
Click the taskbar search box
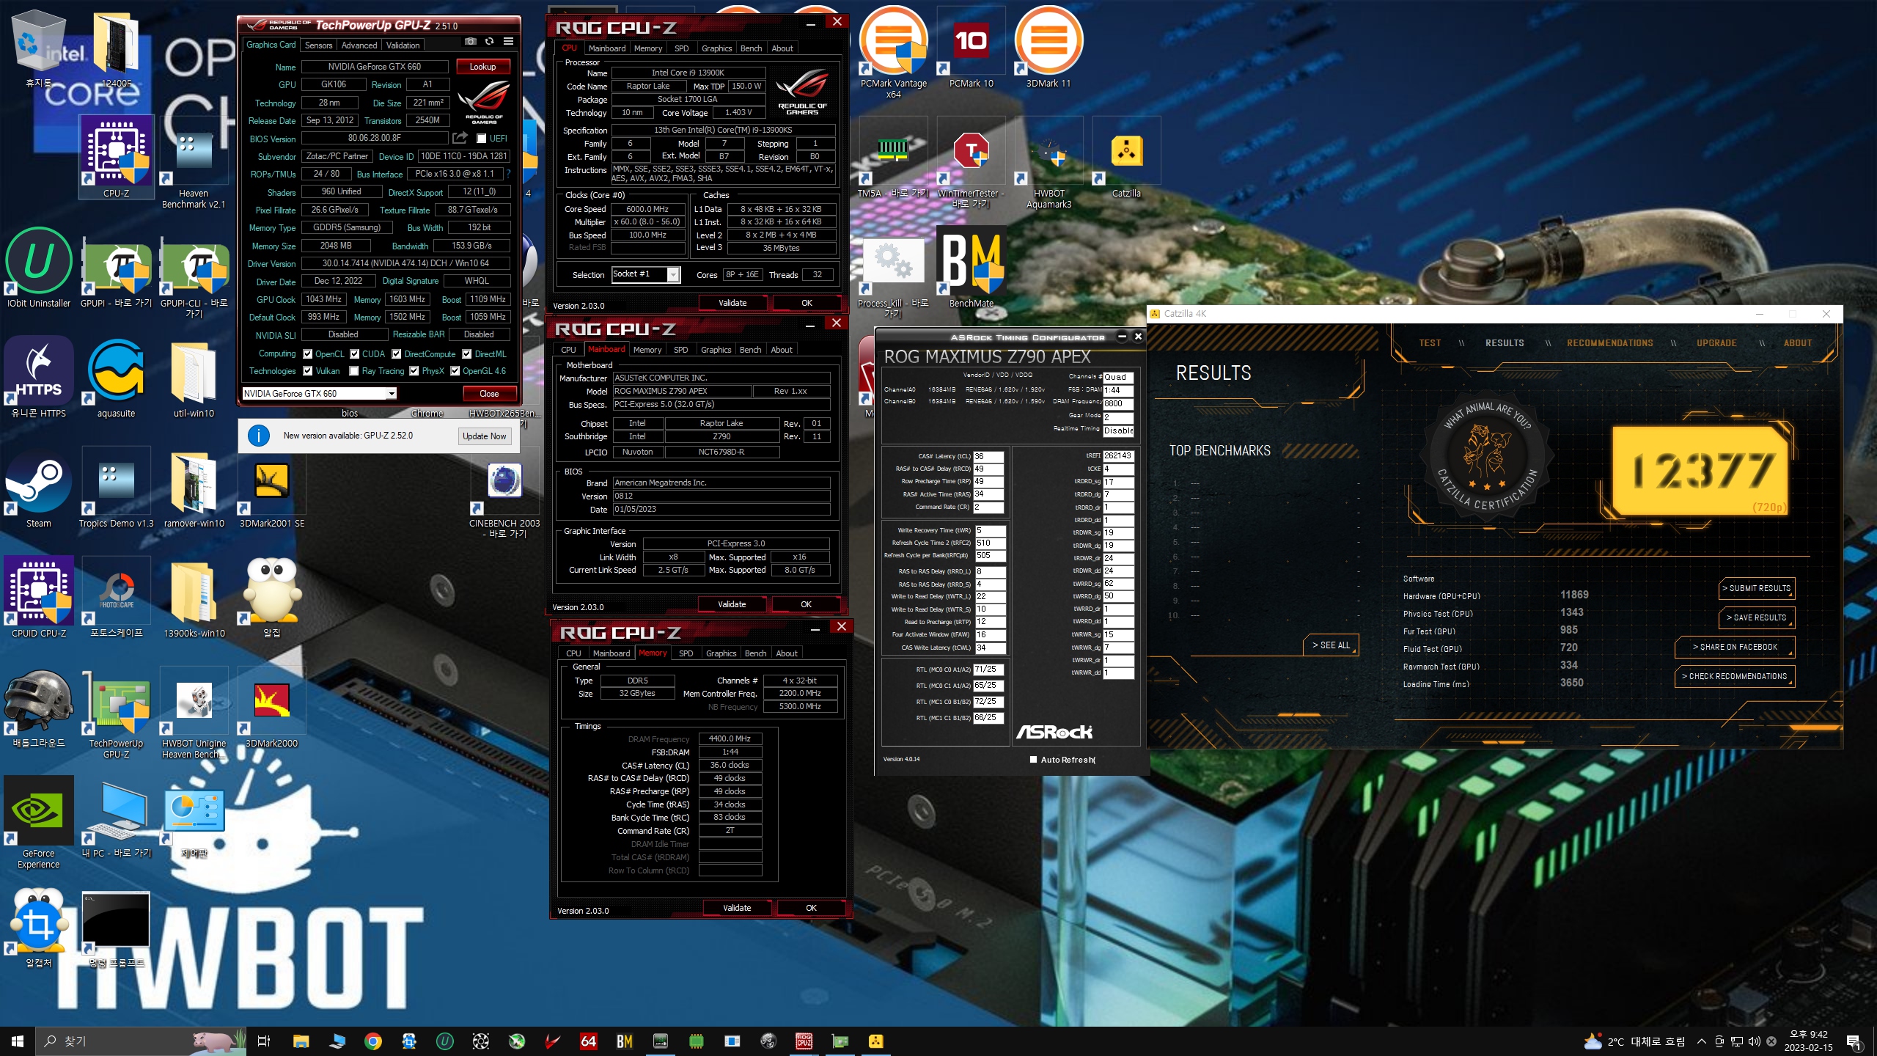142,1041
